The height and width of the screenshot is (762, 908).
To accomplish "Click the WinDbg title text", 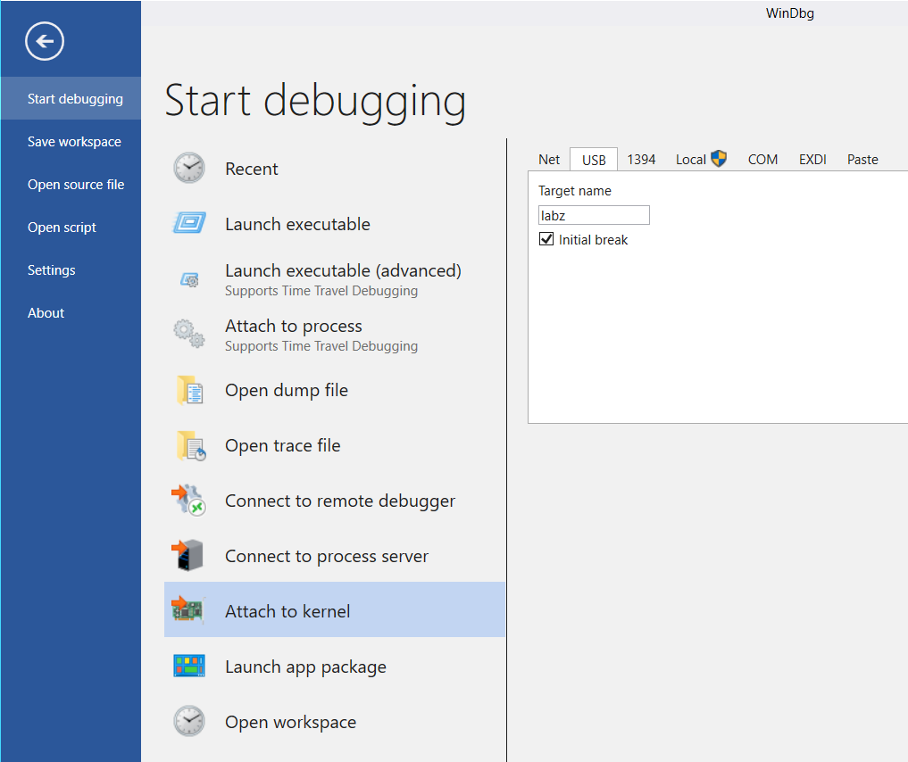I will [x=790, y=13].
